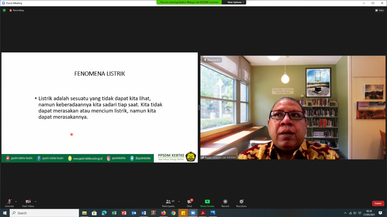Open the Participants list showing 40 attendees
387x217 pixels.
pyautogui.click(x=168, y=203)
